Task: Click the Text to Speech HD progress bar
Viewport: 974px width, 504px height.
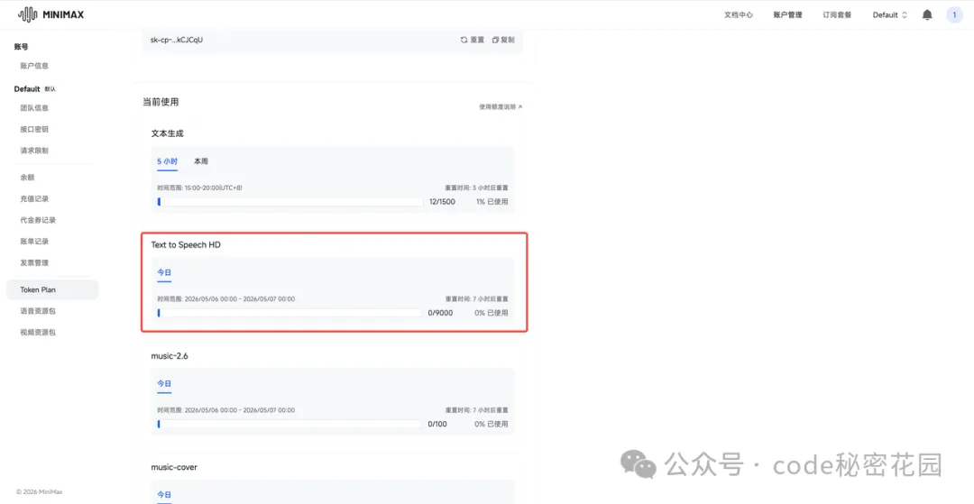Action: click(x=290, y=313)
